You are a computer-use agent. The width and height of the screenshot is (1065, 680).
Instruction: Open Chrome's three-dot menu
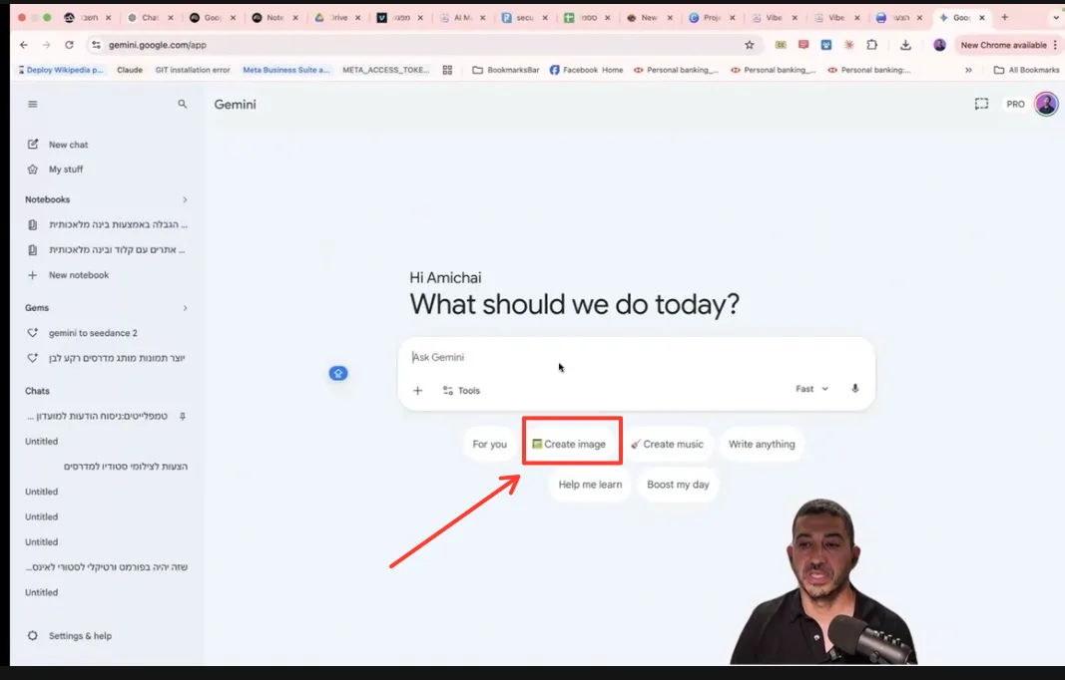[x=1055, y=45]
